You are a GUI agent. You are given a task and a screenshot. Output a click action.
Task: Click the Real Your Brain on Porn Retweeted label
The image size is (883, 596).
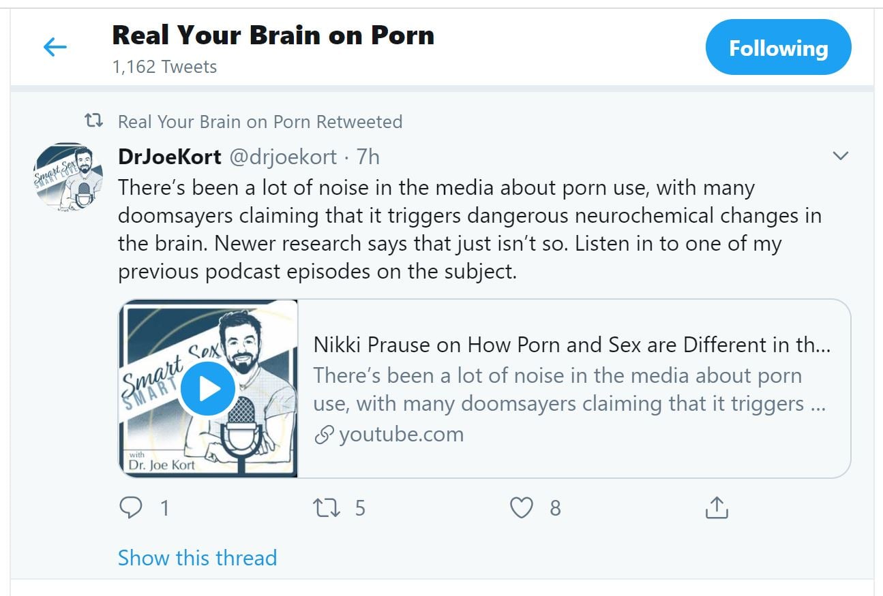(x=260, y=122)
